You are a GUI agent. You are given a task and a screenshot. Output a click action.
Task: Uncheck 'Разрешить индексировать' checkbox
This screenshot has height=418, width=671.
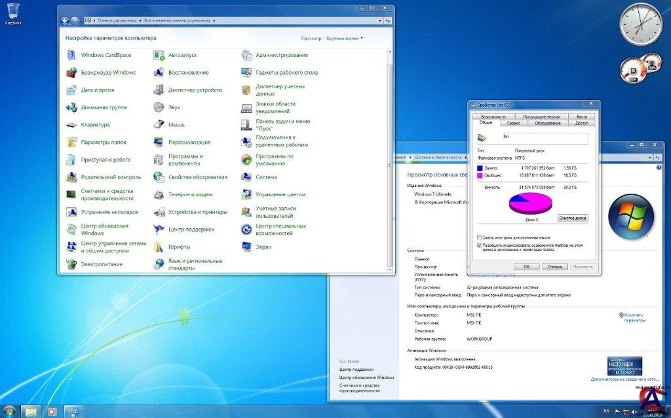point(479,245)
